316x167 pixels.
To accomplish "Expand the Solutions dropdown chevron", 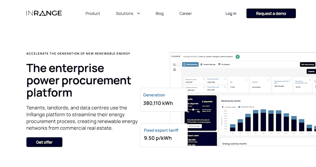I will coord(139,14).
